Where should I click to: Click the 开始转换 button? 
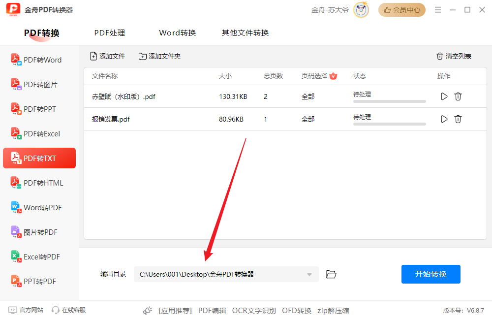431,274
